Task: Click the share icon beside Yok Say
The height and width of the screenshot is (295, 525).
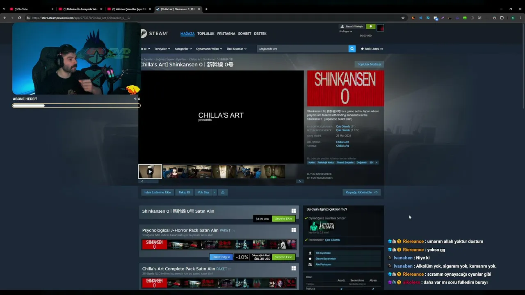Action: point(223,192)
